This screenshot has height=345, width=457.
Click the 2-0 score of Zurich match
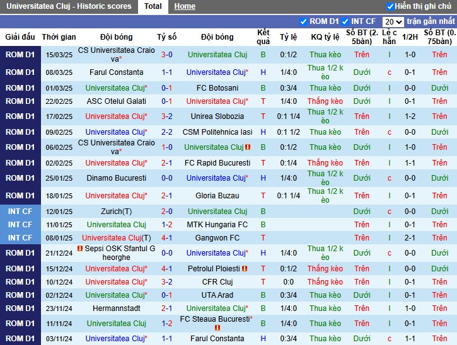point(166,212)
